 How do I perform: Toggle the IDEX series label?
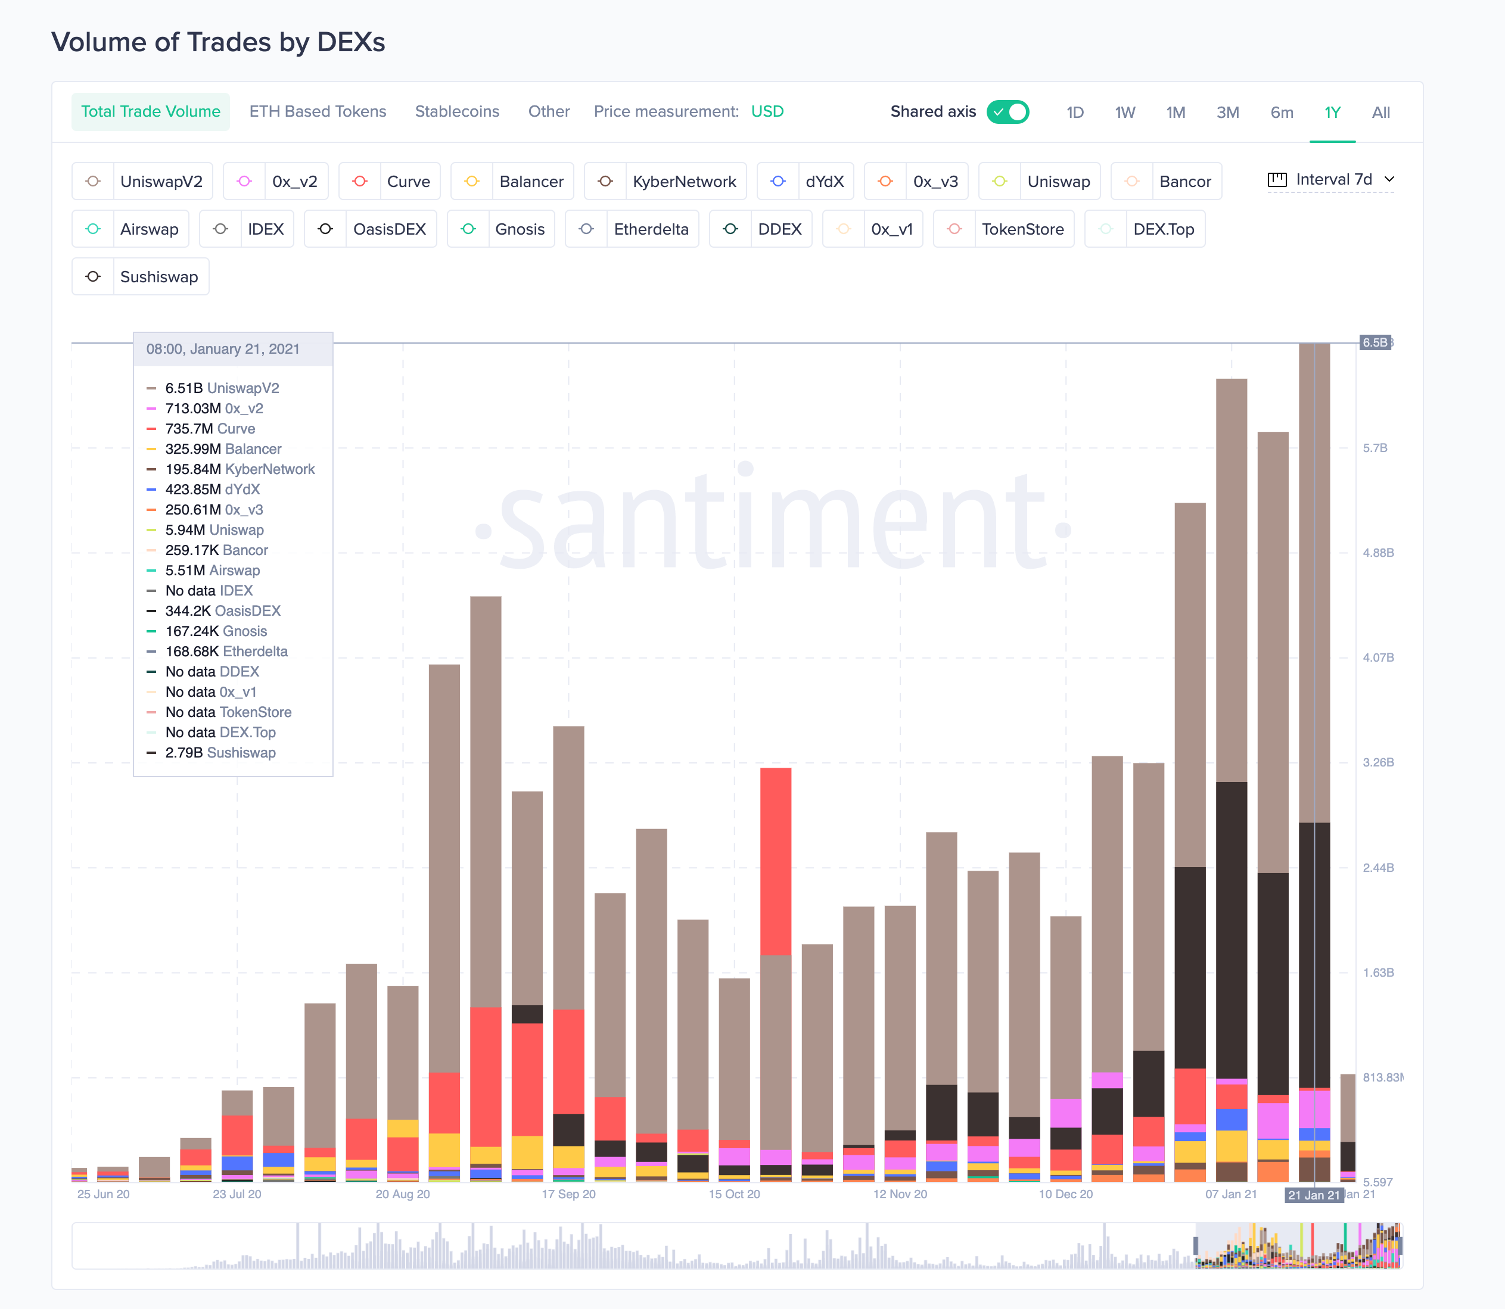click(266, 229)
